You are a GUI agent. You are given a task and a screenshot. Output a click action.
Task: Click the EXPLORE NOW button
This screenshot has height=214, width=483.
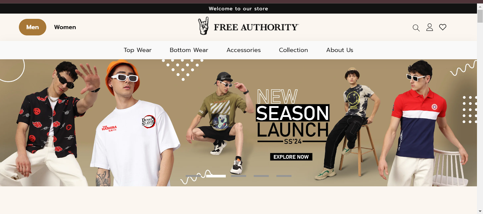291,157
